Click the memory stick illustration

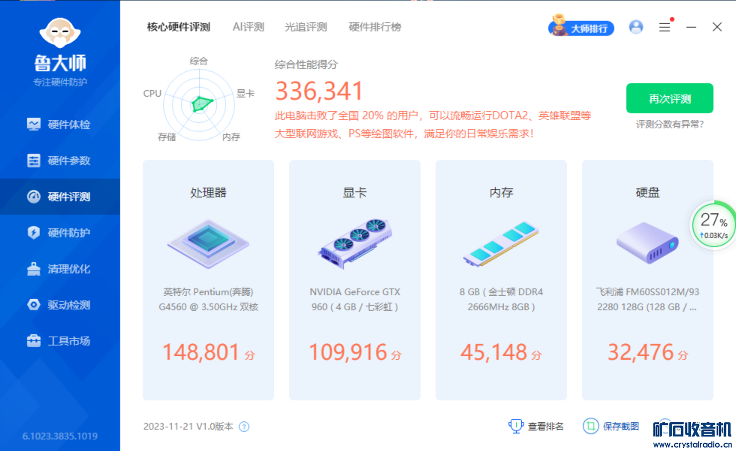(501, 244)
